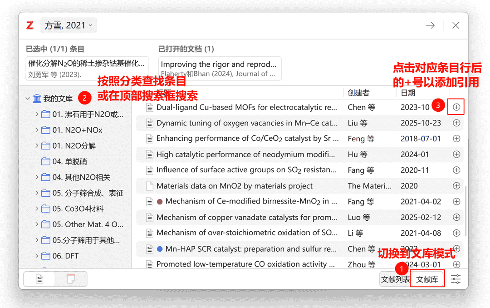Image resolution: width=490 pixels, height=308 pixels.
Task: Open the citation settings sliders icon
Action: 456,279
